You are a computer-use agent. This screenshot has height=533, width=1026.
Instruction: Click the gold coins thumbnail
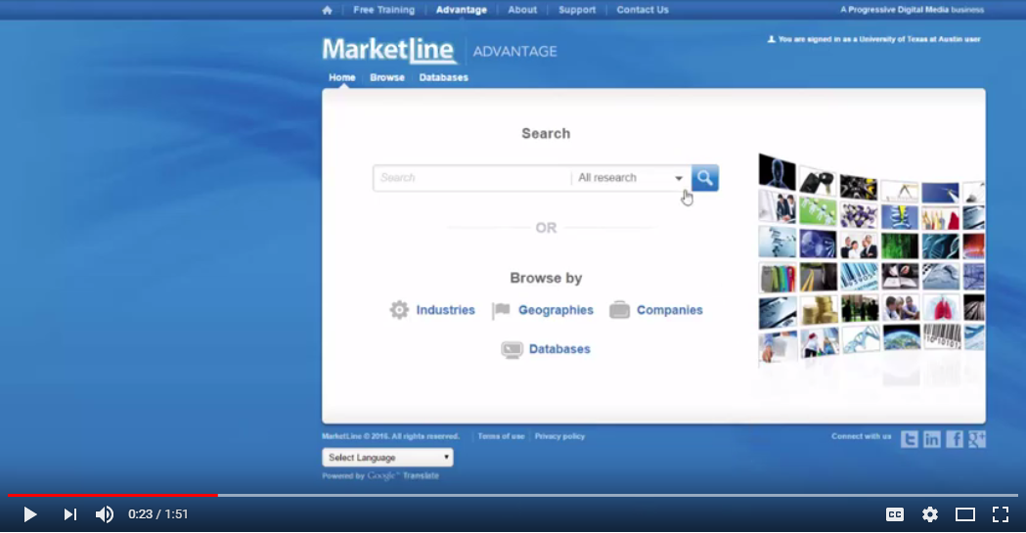[x=818, y=309]
